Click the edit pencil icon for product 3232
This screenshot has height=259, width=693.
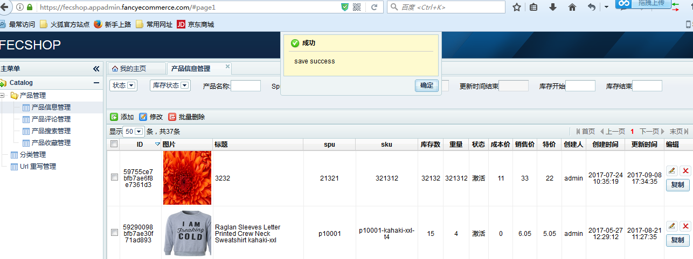(671, 171)
